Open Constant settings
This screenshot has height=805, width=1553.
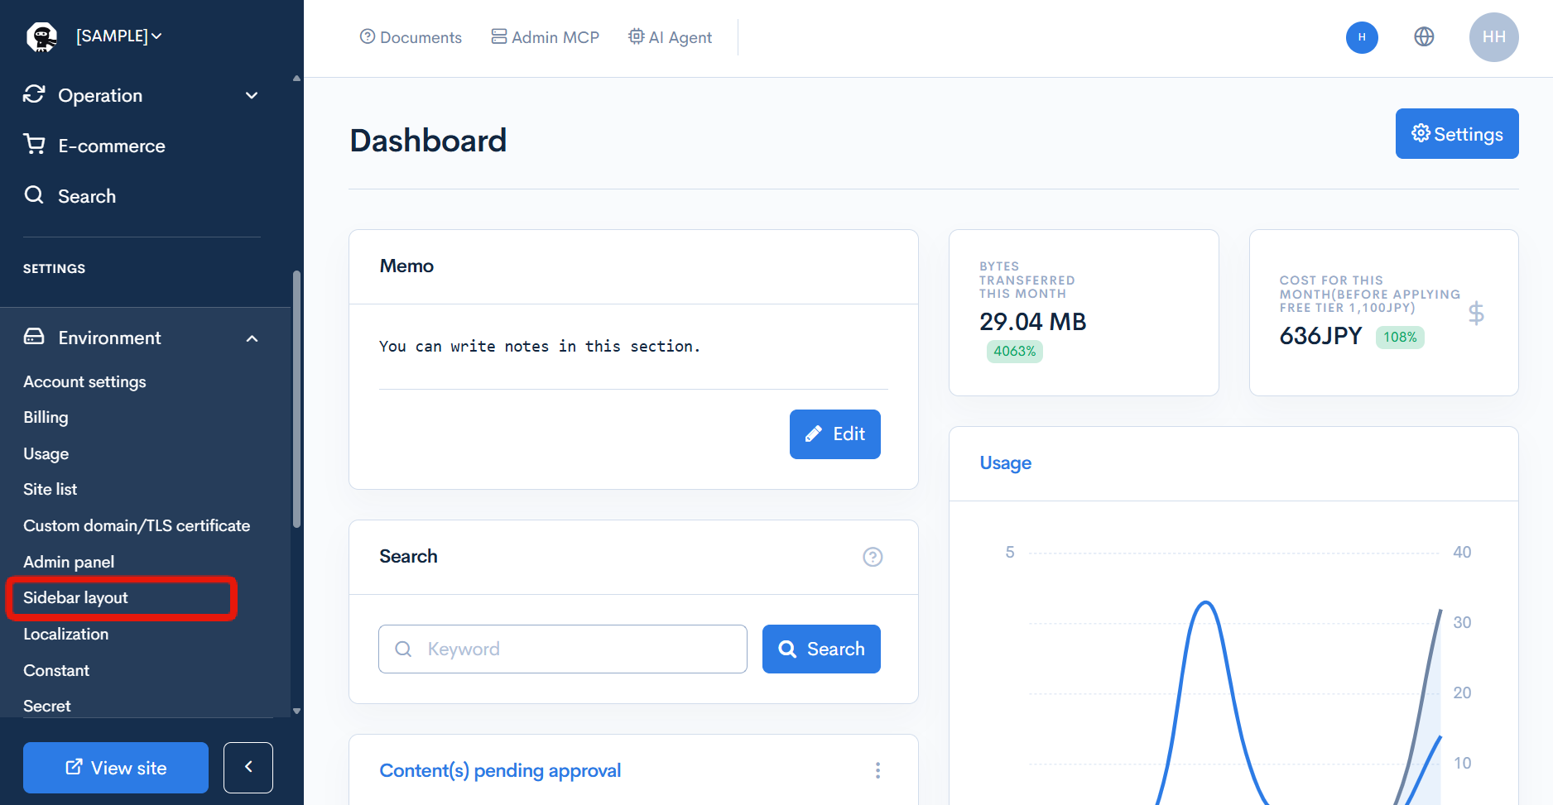(56, 671)
